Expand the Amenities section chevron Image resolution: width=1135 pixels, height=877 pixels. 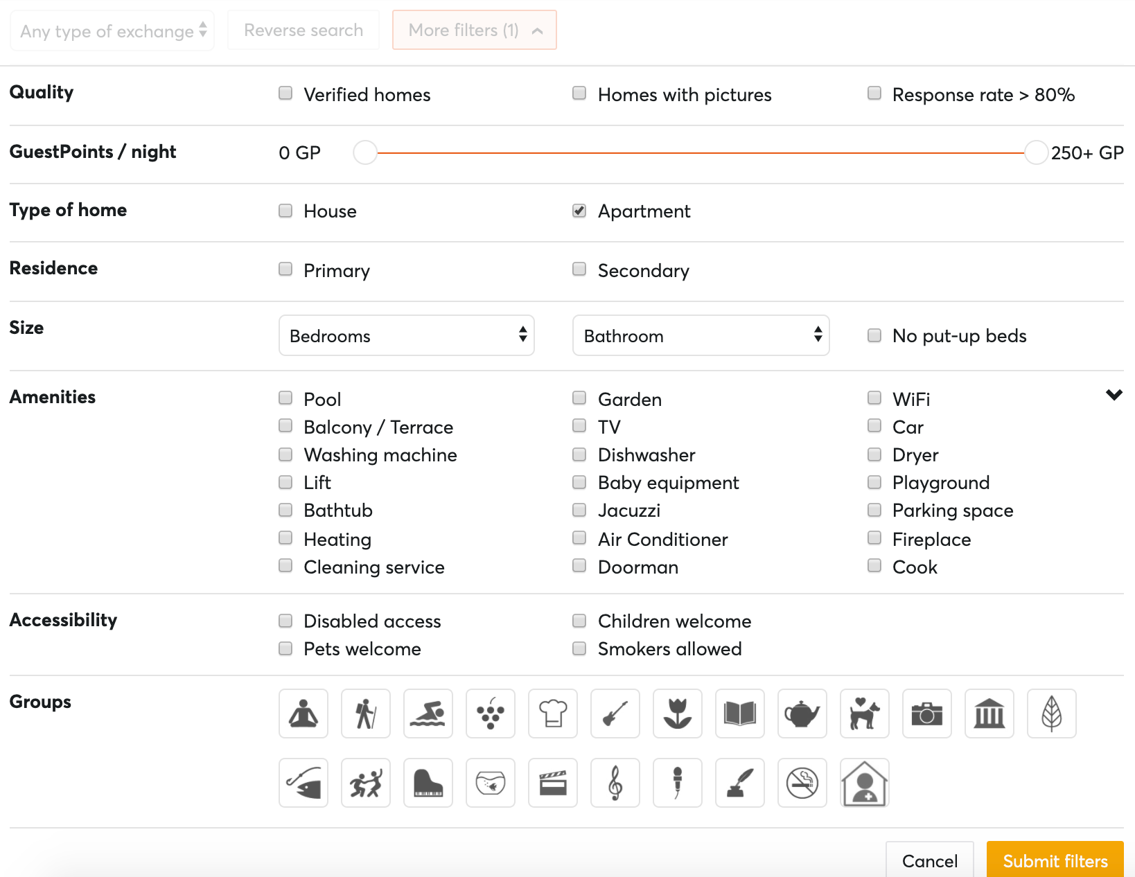point(1114,395)
